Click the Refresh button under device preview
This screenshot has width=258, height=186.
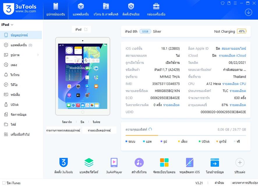[96, 122]
